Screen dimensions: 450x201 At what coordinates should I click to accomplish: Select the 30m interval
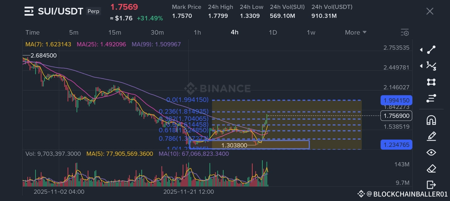pos(157,32)
